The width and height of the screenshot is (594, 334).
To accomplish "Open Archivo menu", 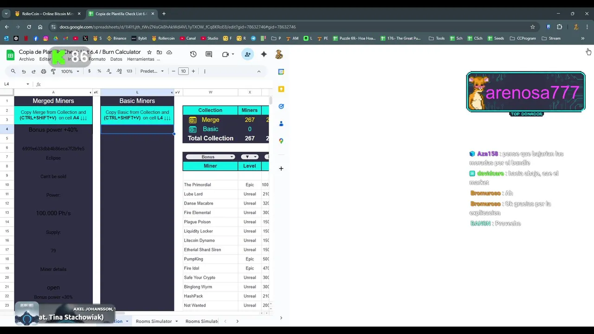I will [27, 59].
